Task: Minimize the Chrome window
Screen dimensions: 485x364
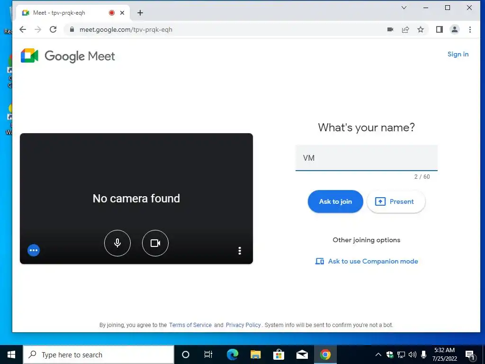Action: click(x=426, y=8)
